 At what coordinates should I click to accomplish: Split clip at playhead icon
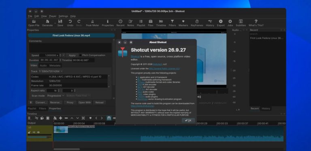tap(83, 118)
